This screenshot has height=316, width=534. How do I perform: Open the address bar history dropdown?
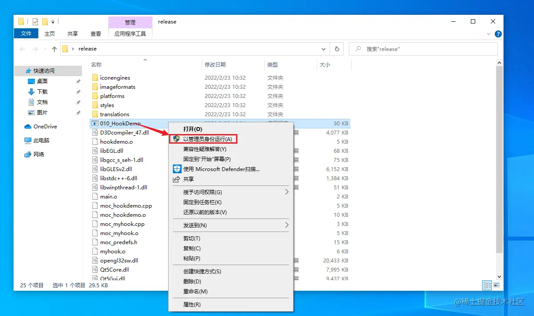323,49
